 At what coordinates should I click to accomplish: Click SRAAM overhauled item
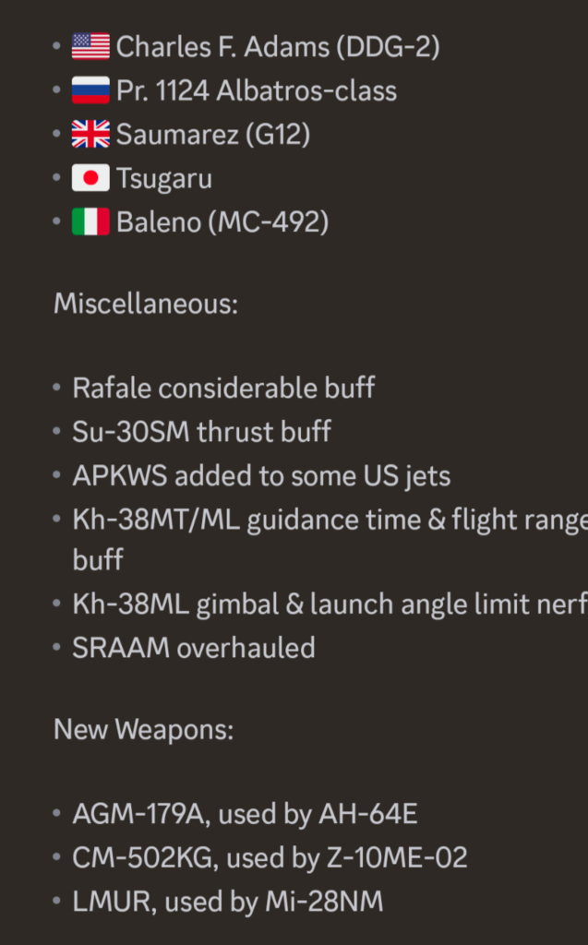tap(194, 648)
